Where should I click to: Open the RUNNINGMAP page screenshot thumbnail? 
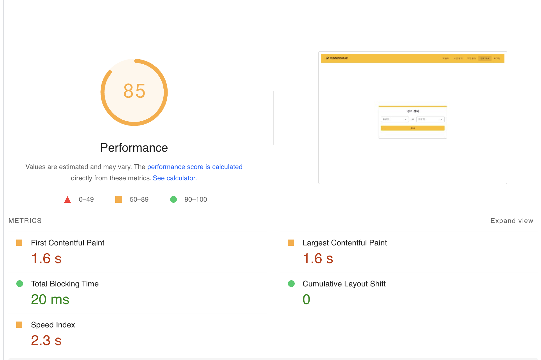[x=412, y=117]
